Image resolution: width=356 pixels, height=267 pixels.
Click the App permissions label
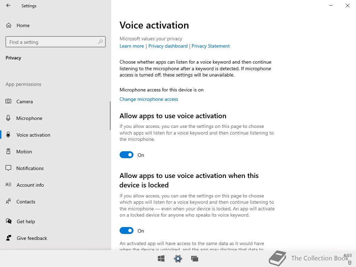[23, 84]
